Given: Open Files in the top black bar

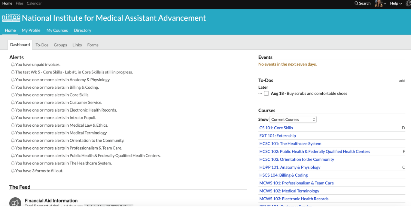Looking at the screenshot, I should pos(20,3).
